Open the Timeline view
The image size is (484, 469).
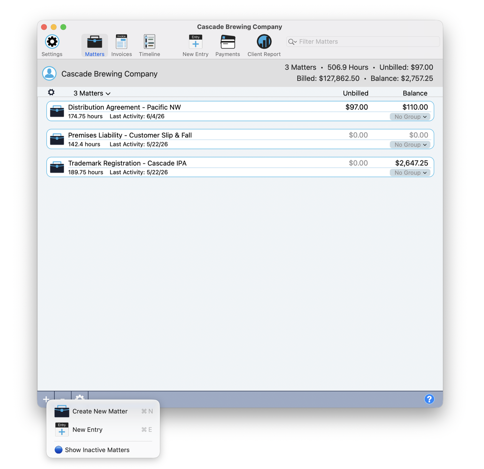[149, 45]
